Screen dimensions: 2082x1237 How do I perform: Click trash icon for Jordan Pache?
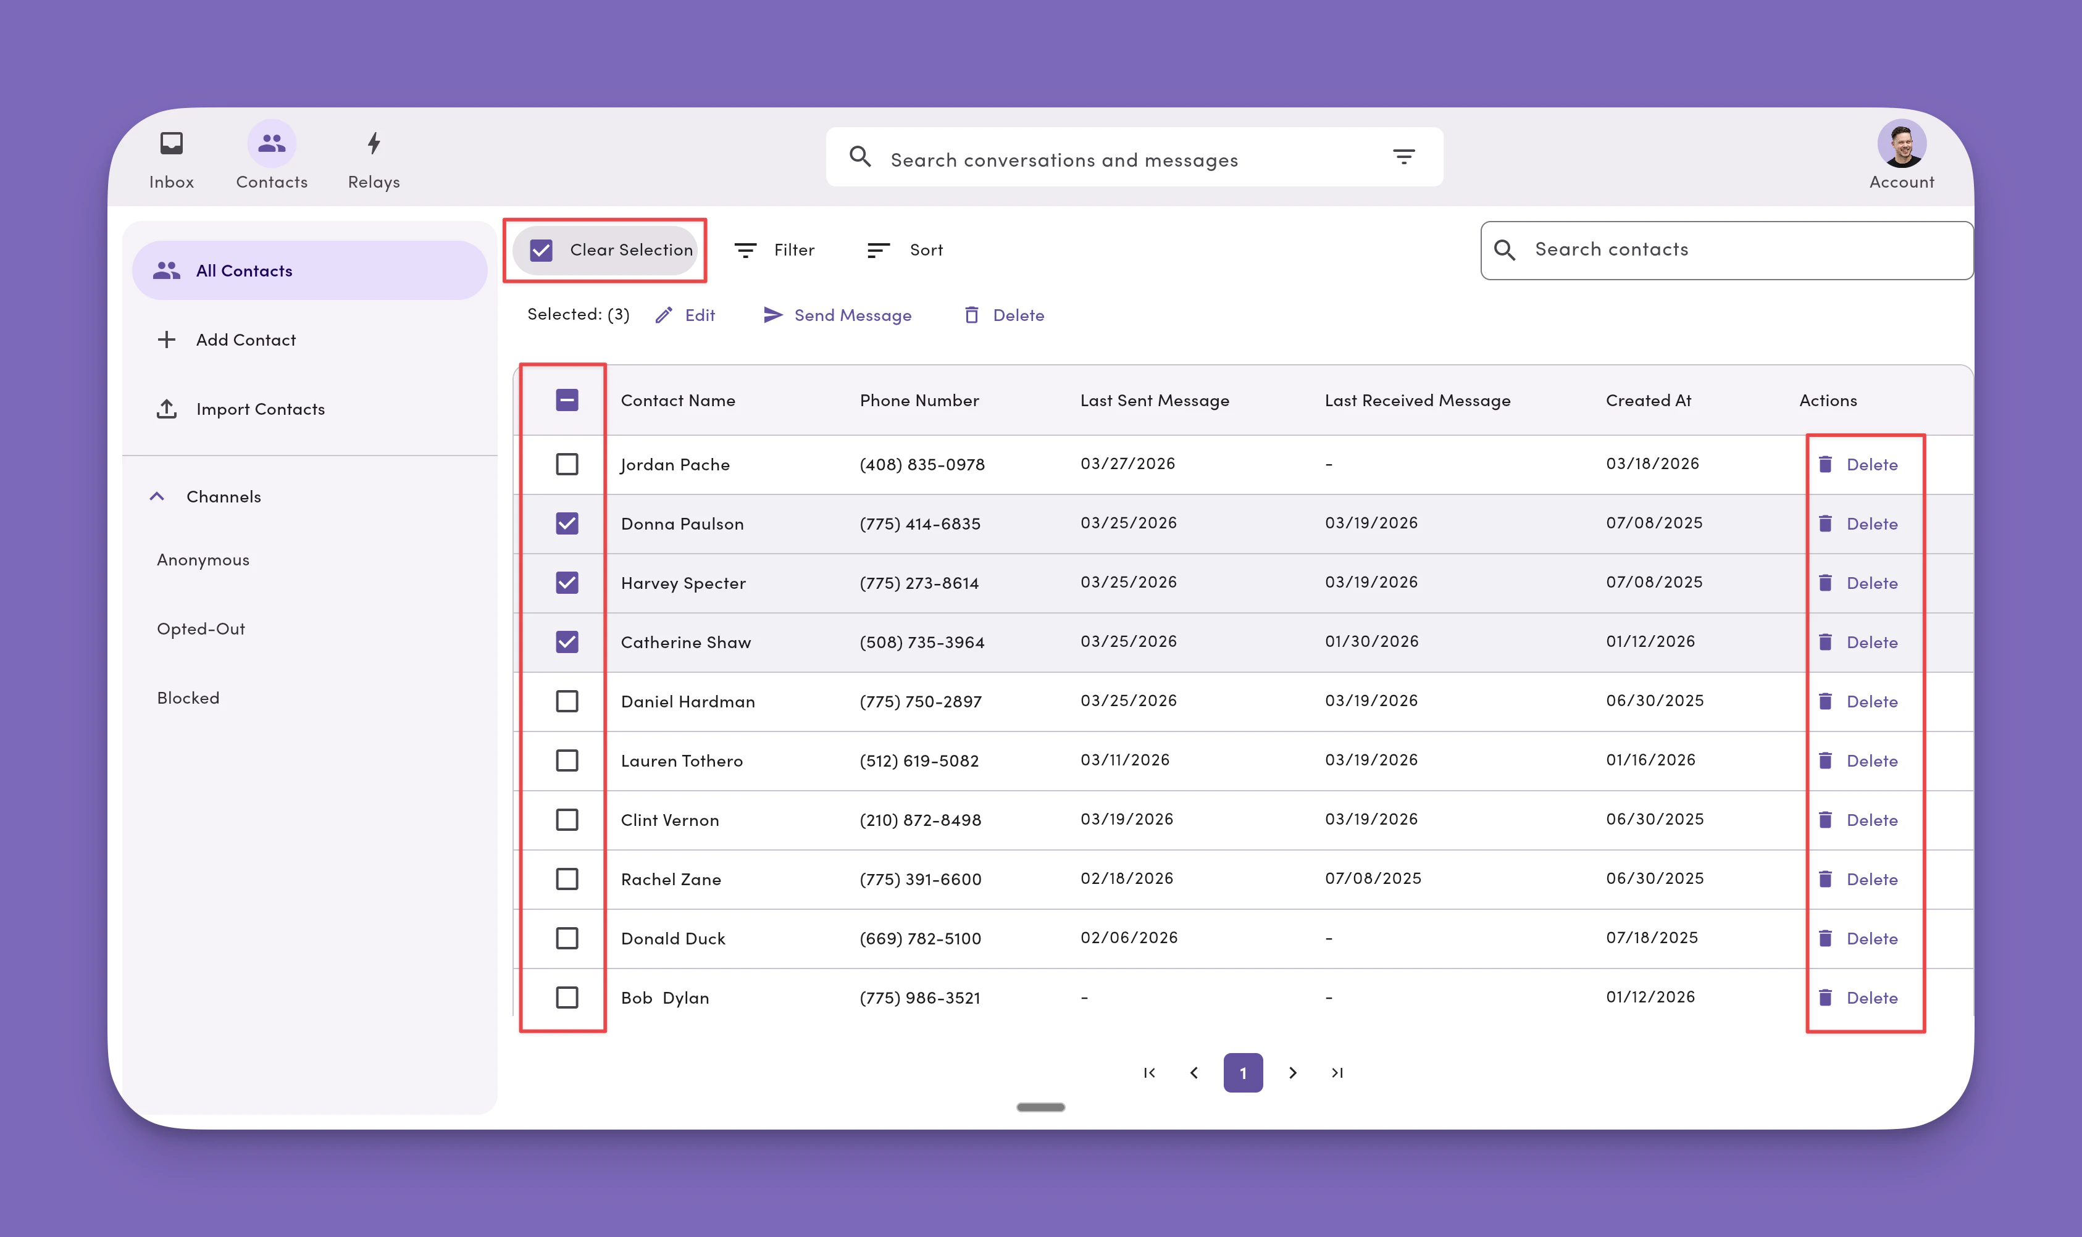(1825, 464)
